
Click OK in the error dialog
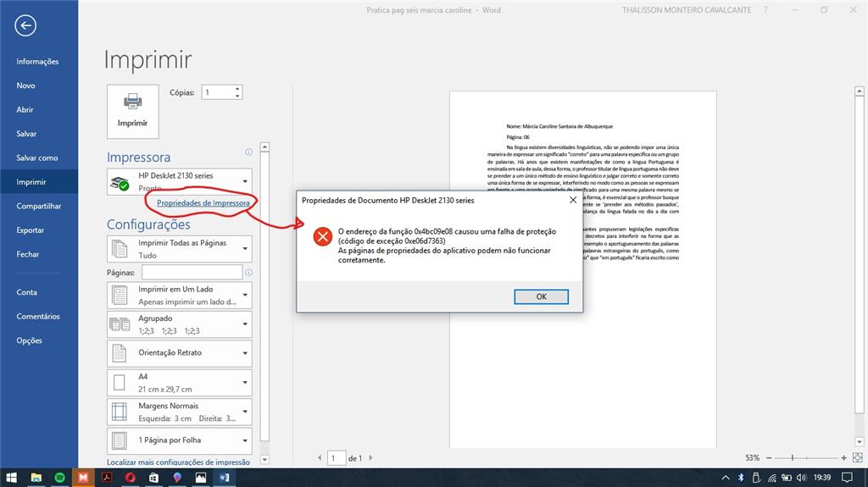[x=541, y=296]
